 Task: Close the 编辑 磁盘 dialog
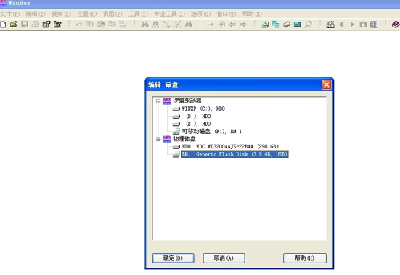point(327,85)
